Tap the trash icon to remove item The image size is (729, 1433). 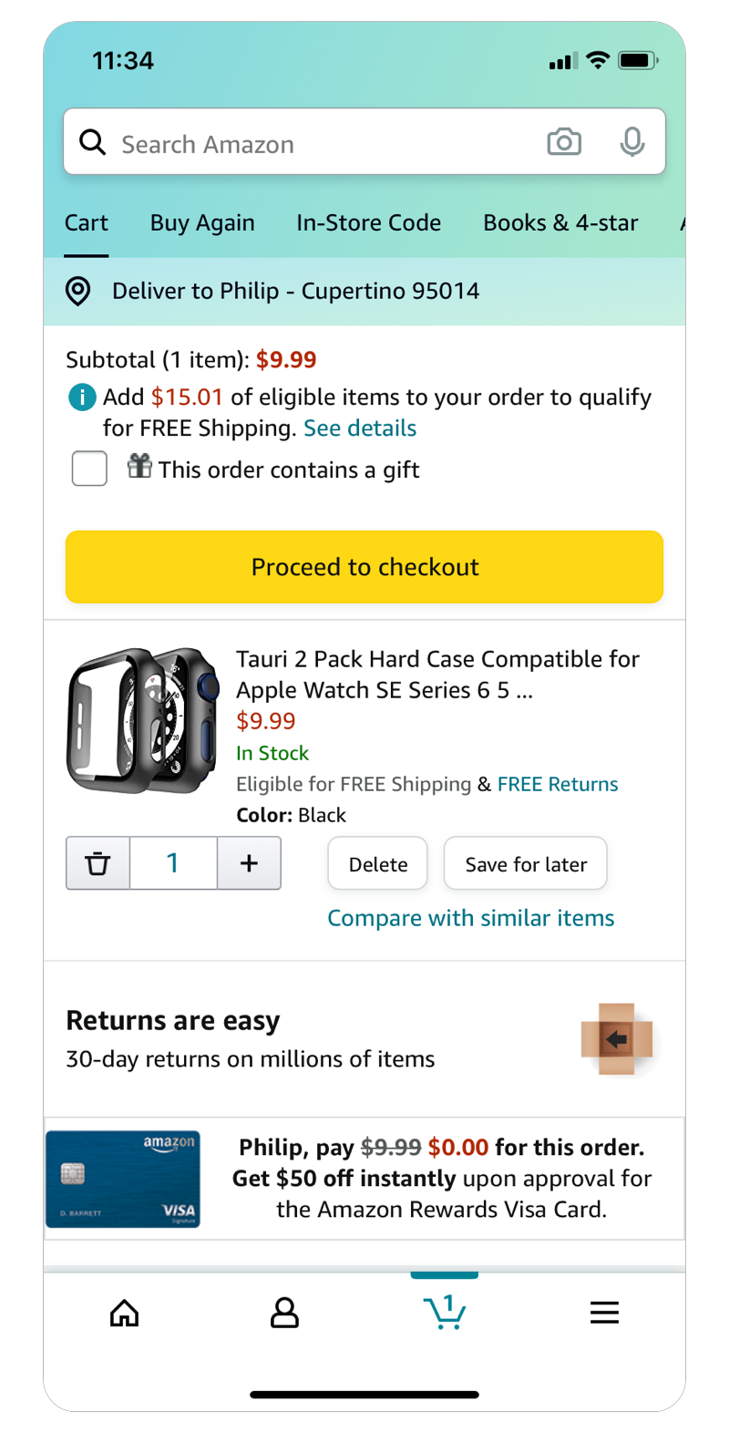tap(98, 863)
